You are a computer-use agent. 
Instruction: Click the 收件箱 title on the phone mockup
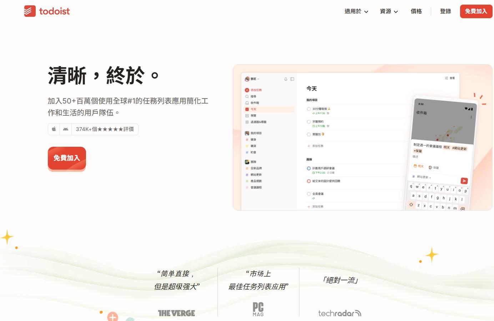pyautogui.click(x=422, y=112)
